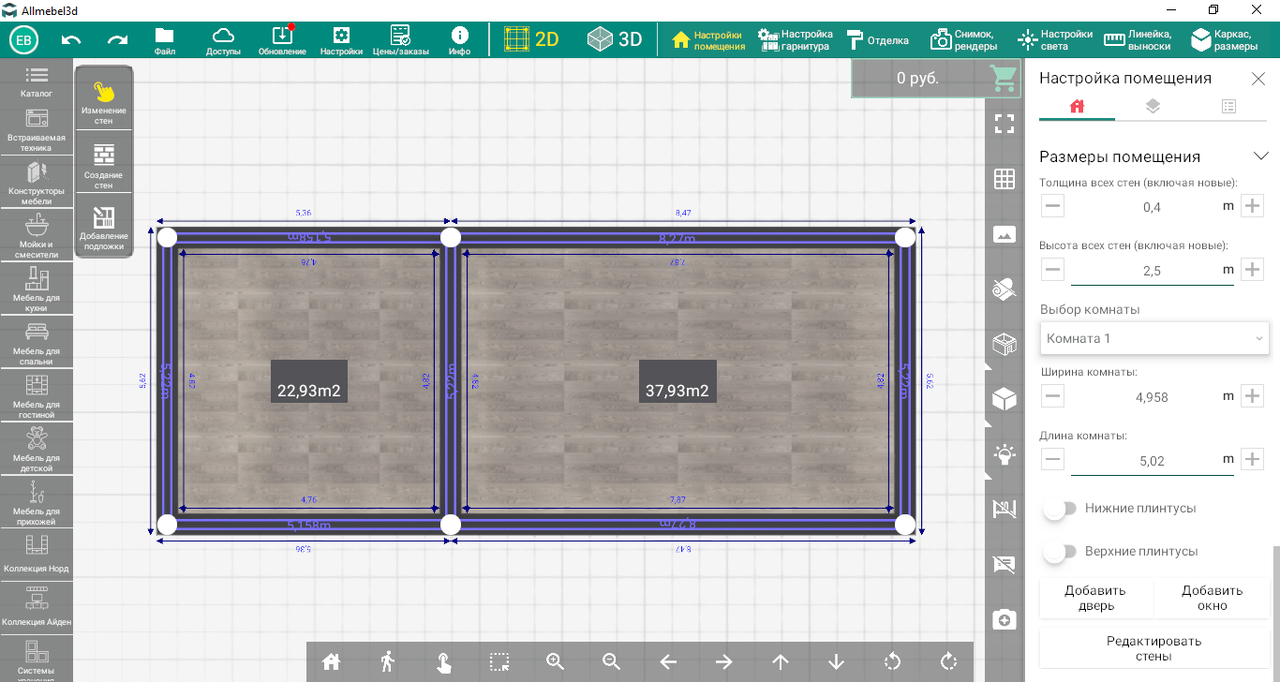Open Доступы cloud access
The image size is (1280, 682).
pos(223,41)
